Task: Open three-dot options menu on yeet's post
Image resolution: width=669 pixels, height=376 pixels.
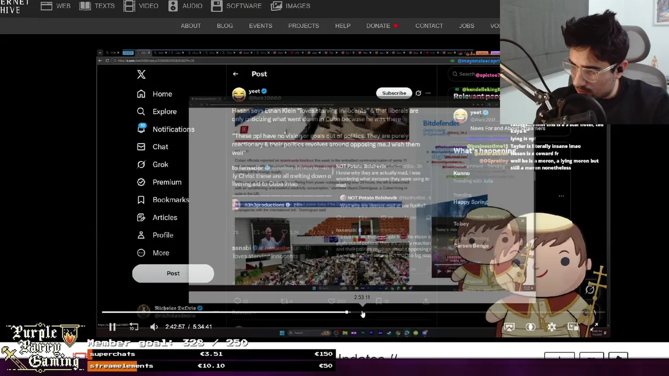Action: point(428,93)
